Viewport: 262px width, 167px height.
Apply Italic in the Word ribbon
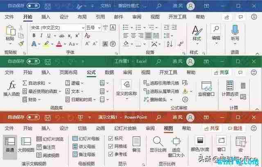[x=41, y=35]
